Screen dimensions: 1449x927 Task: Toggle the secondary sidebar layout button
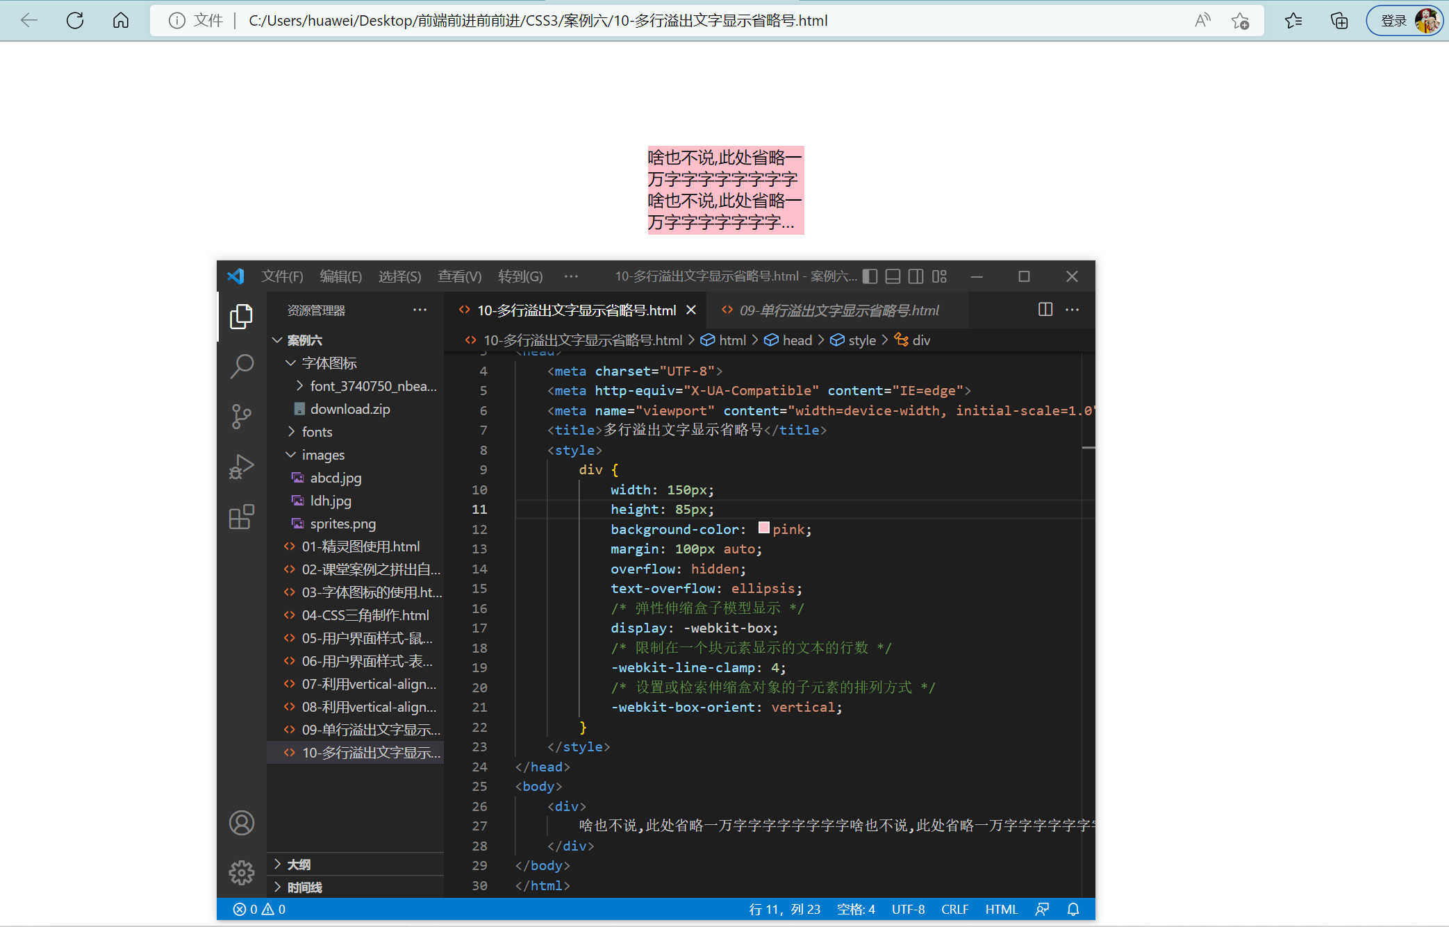coord(916,276)
